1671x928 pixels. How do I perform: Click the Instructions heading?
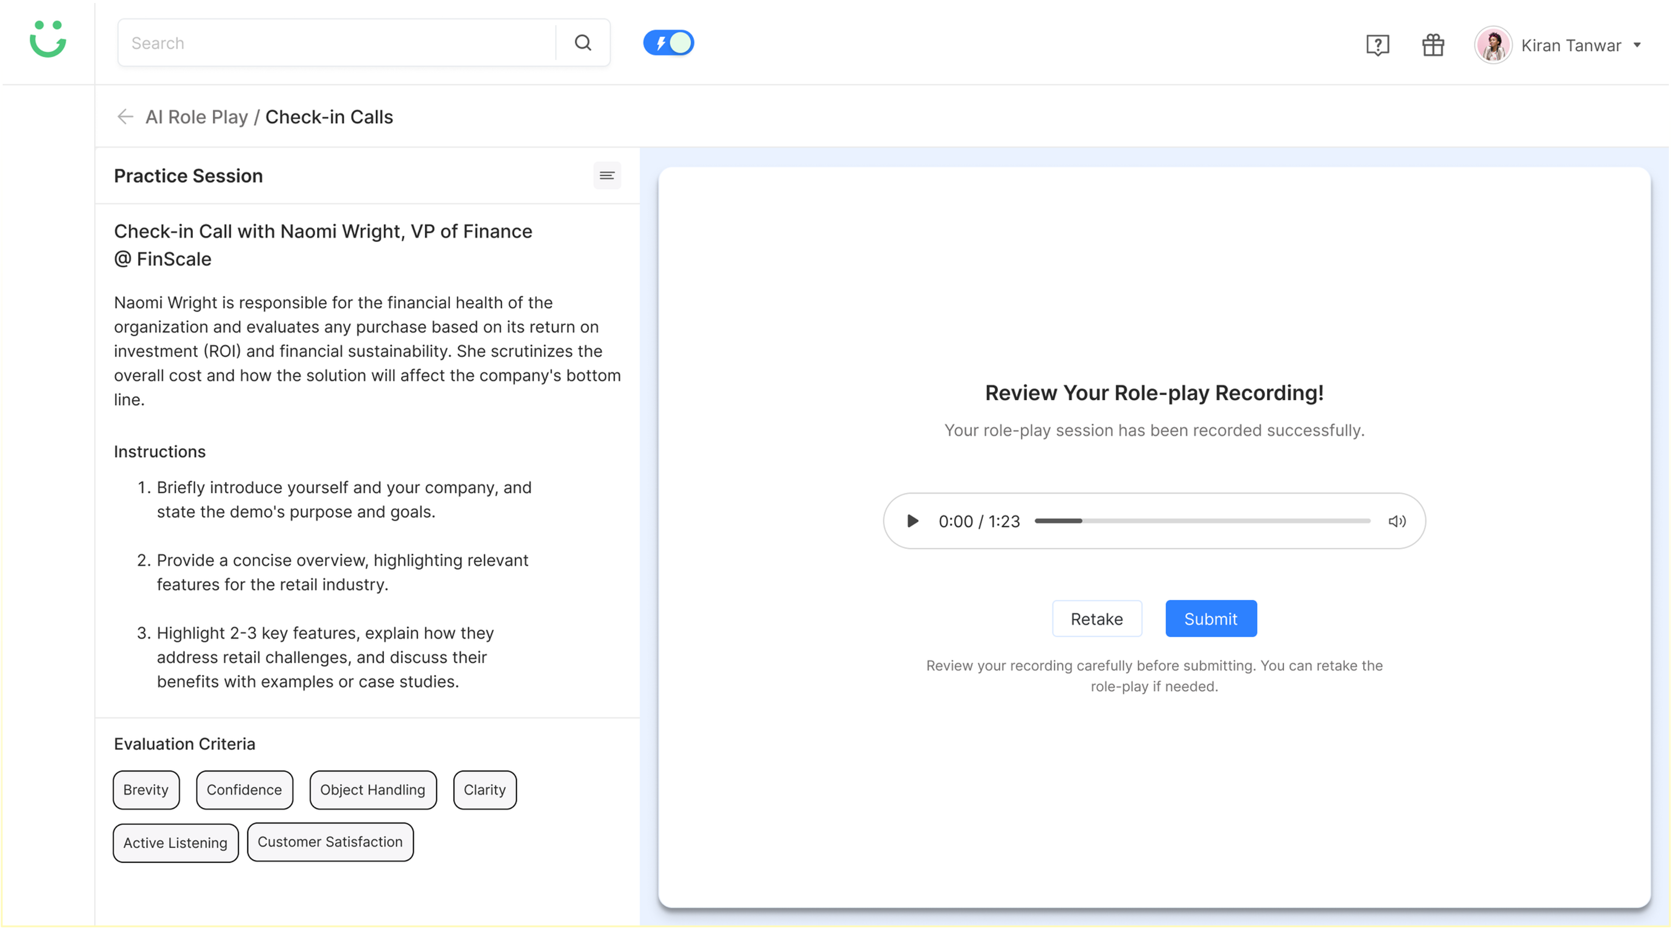(160, 452)
